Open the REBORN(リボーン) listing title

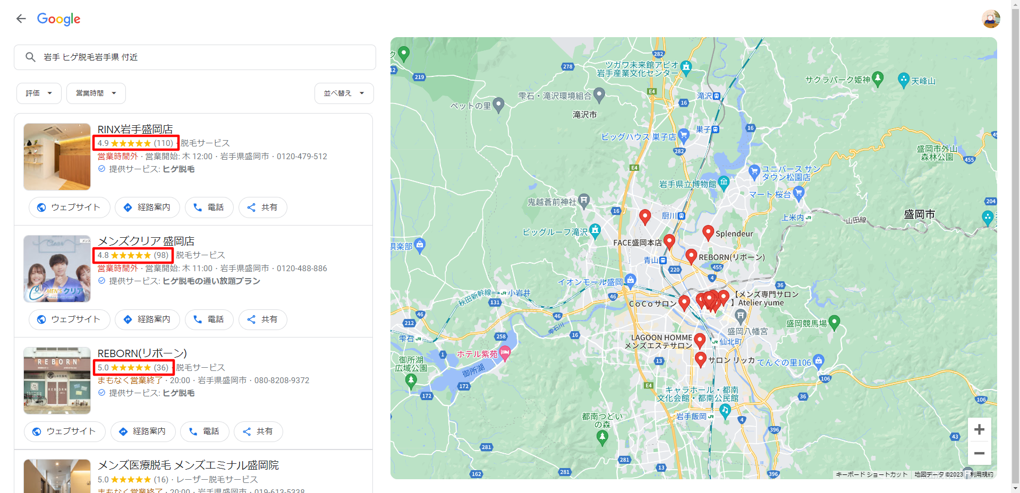click(x=142, y=353)
